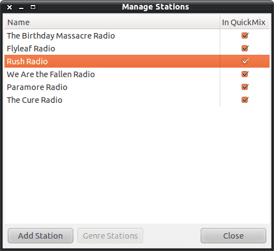Sort stations by Name column header
This screenshot has height=251, width=274.
tap(112, 22)
